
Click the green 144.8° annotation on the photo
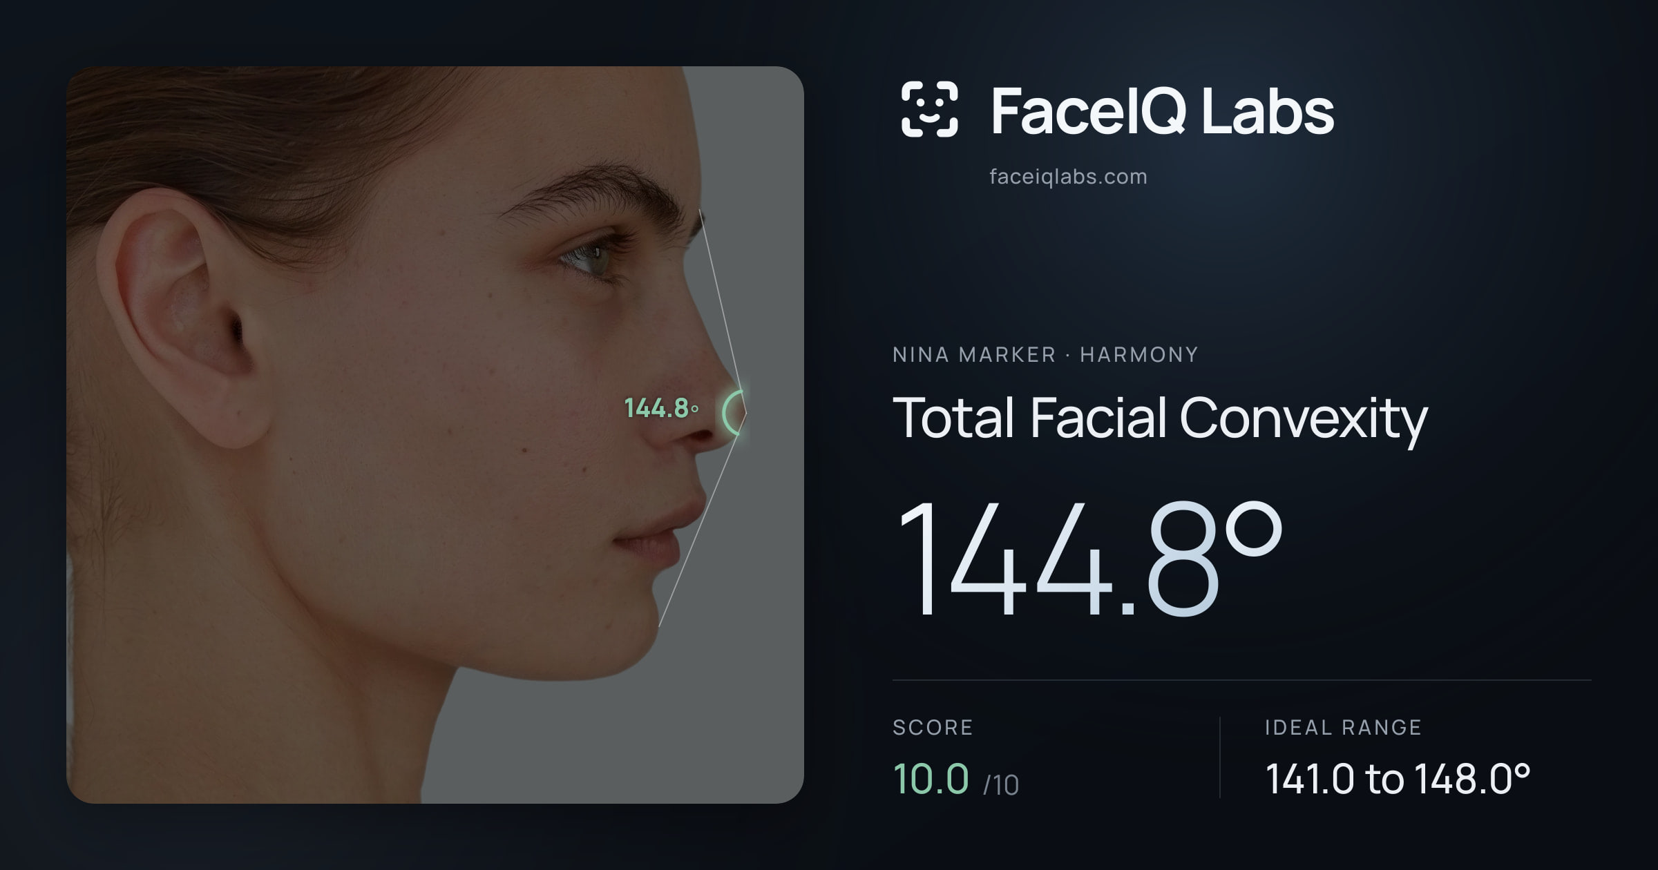tap(661, 408)
